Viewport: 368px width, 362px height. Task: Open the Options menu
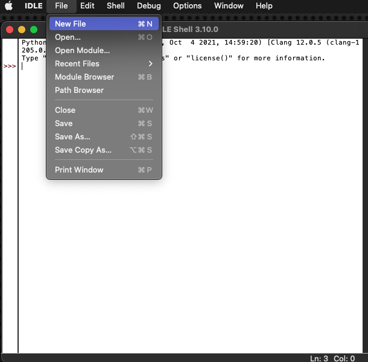point(187,6)
